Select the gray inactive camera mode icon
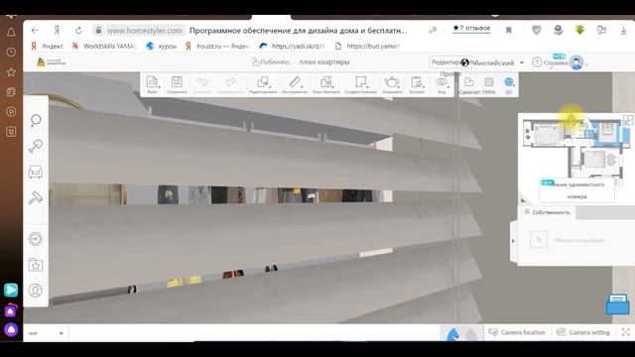This screenshot has width=635, height=357. coord(470,334)
